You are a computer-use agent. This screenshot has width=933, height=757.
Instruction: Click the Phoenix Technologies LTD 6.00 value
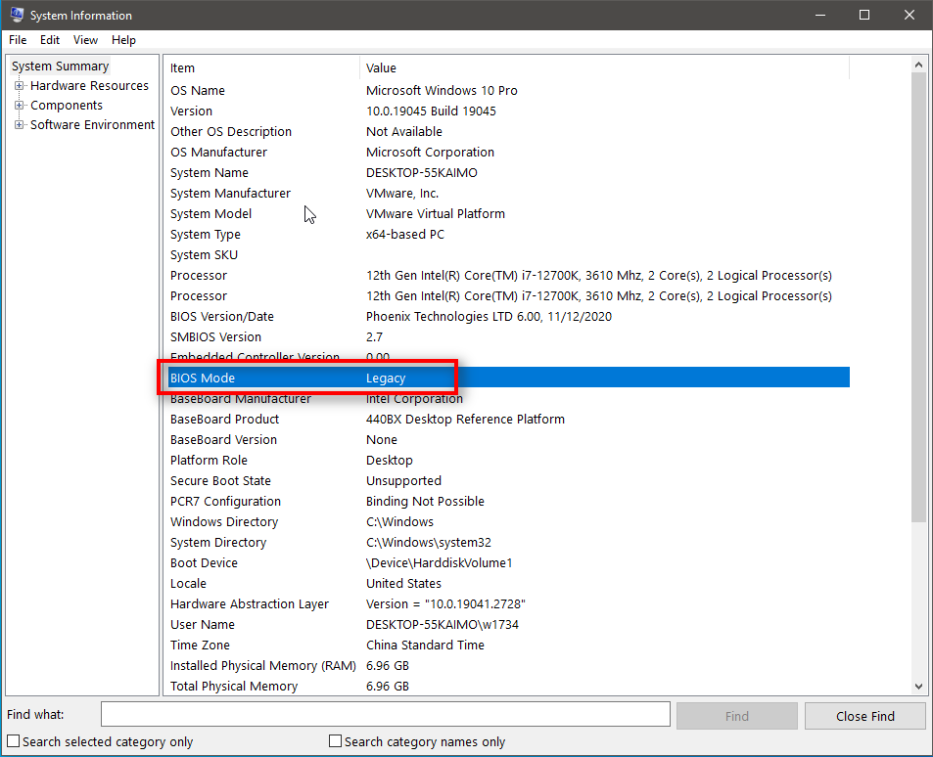pyautogui.click(x=489, y=316)
